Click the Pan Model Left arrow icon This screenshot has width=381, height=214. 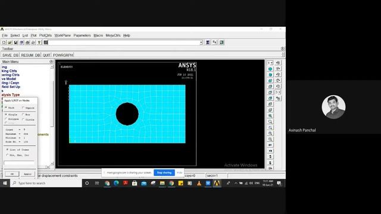270,145
